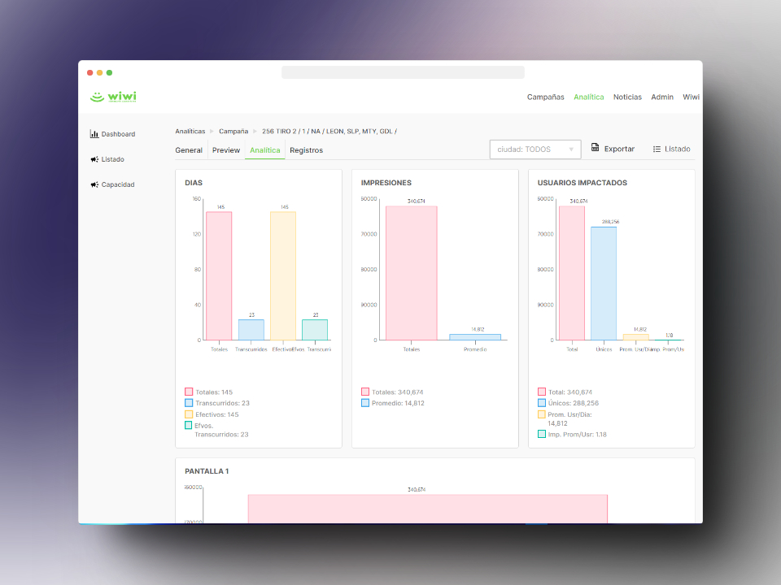Toggle Únicos: 288,256 legend swatch

542,403
